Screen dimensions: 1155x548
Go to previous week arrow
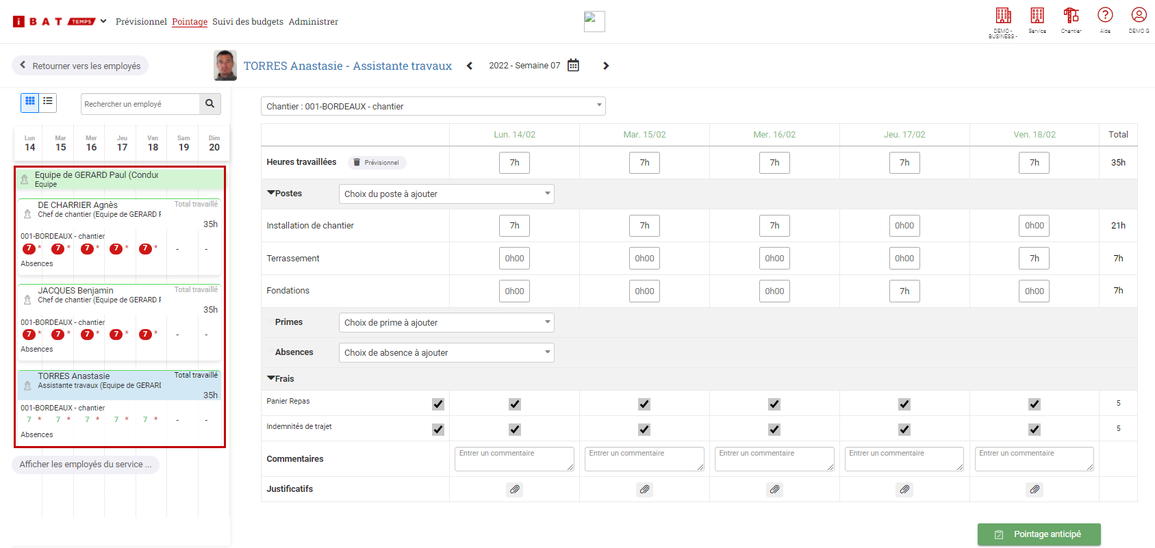[x=470, y=66]
